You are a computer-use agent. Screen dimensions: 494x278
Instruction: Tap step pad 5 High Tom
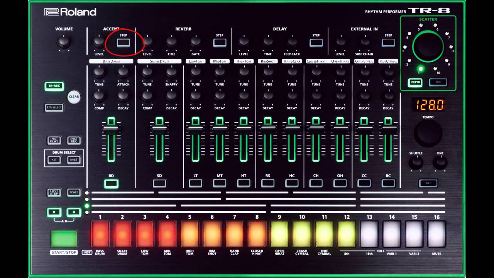189,234
